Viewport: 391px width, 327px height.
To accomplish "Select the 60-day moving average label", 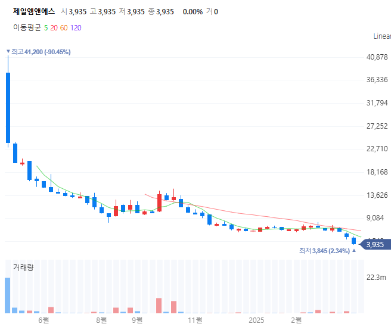I will [x=64, y=27].
